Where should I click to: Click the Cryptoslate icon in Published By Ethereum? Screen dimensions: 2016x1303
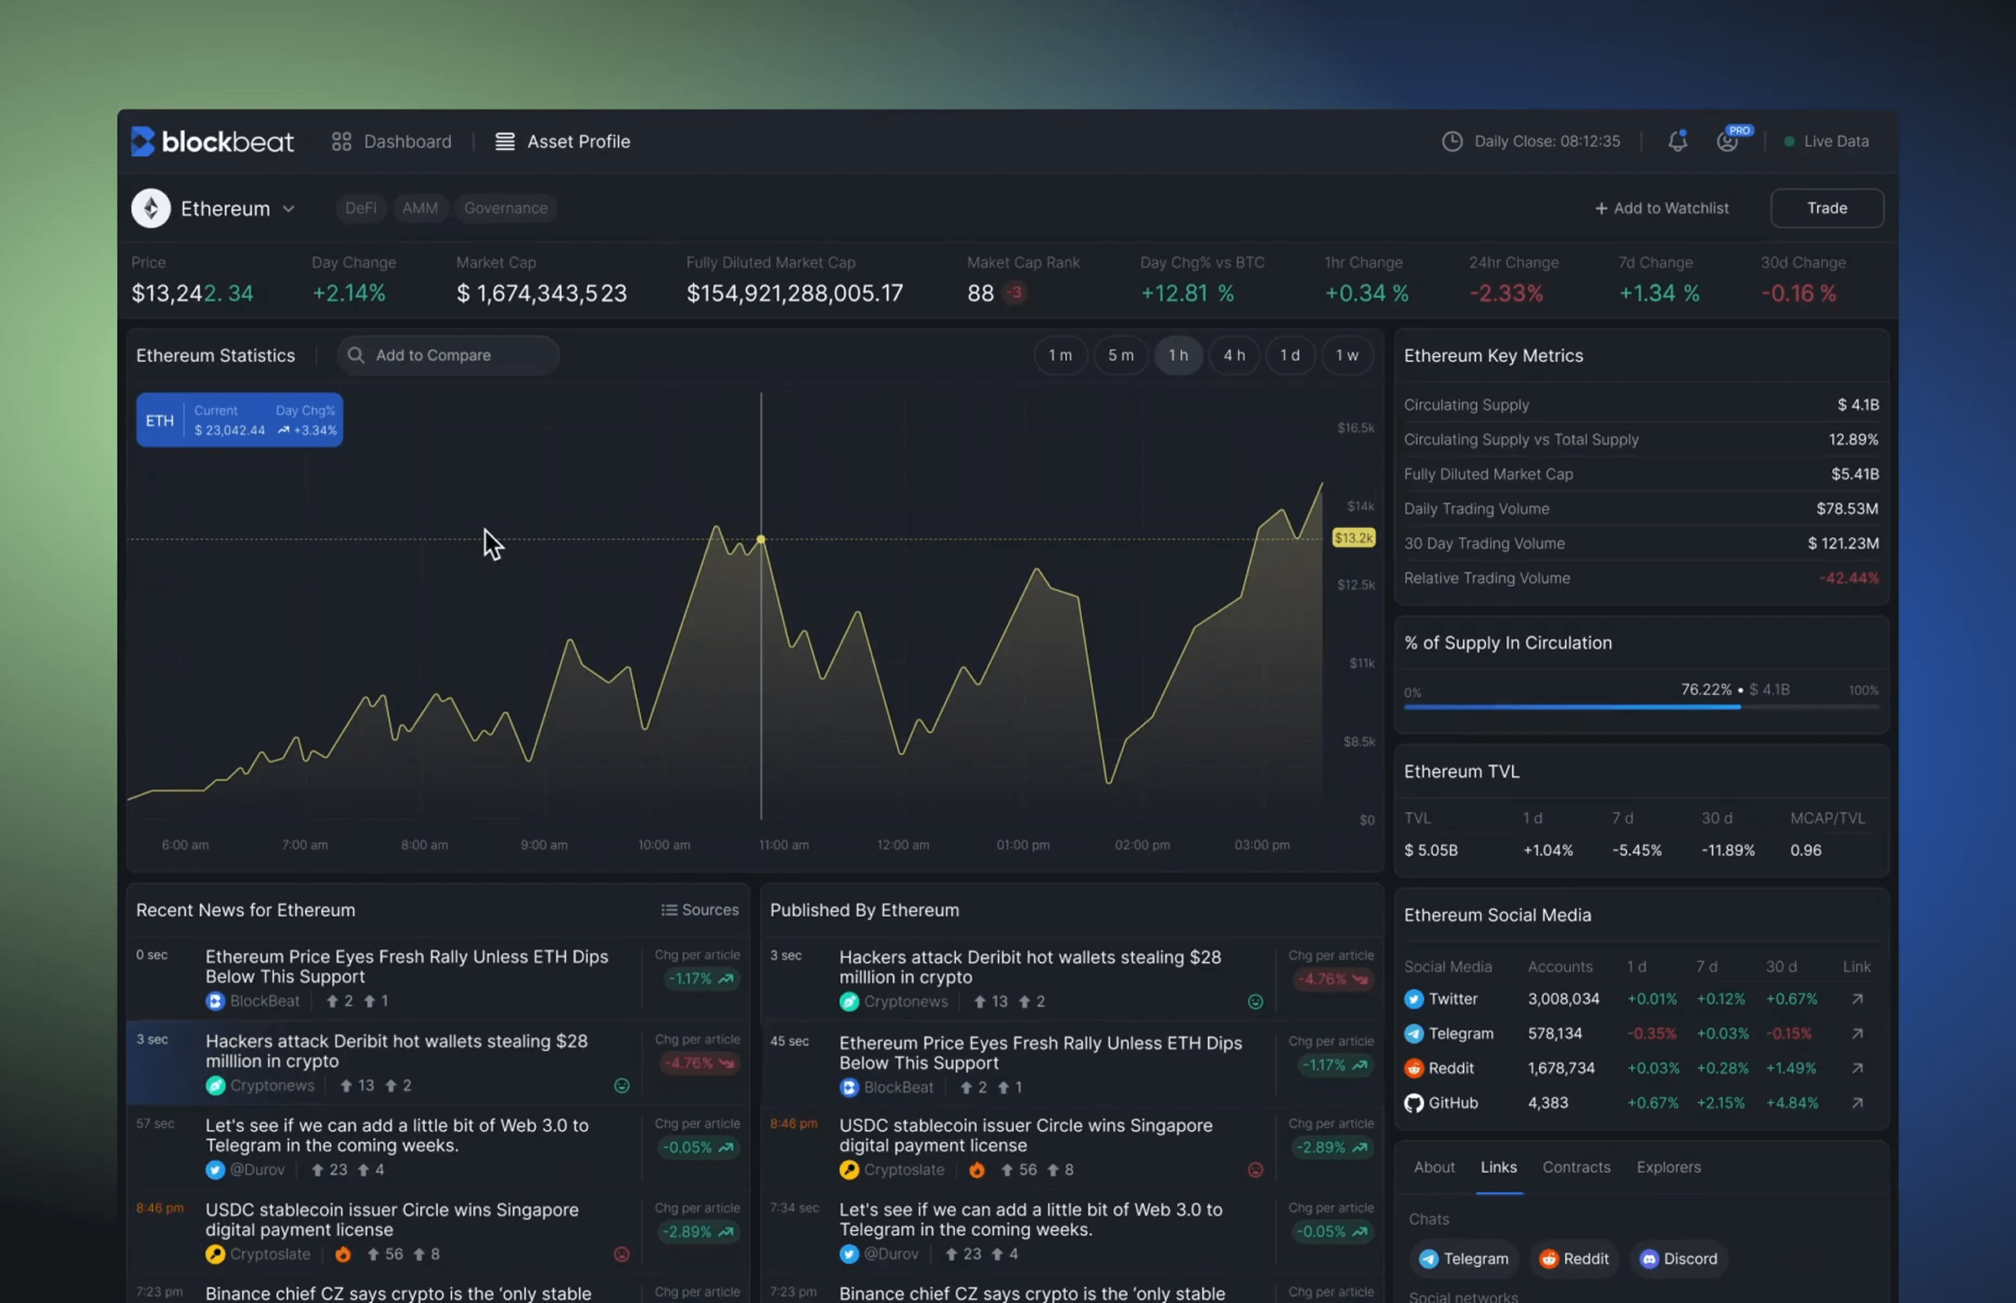click(849, 1170)
